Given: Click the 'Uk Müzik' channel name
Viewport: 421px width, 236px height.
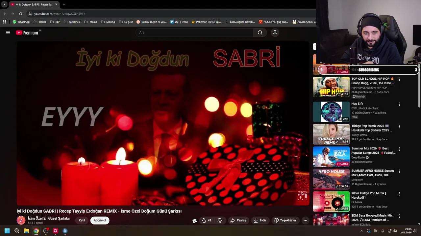Looking at the screenshot, I should point(357,203).
